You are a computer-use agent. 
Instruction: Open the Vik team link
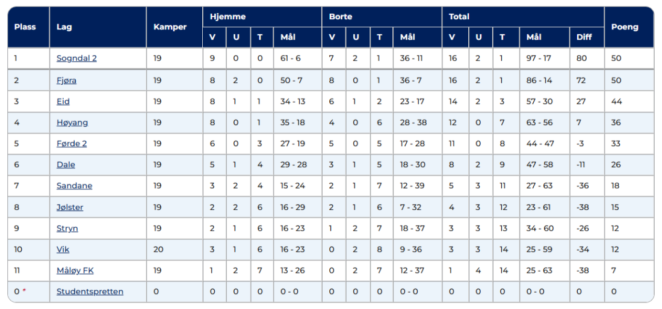coord(63,249)
